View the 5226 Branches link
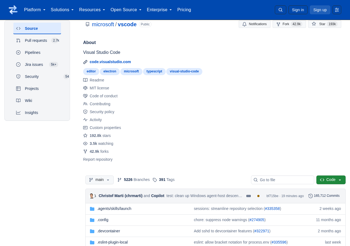This screenshot has width=350, height=246. (x=133, y=180)
